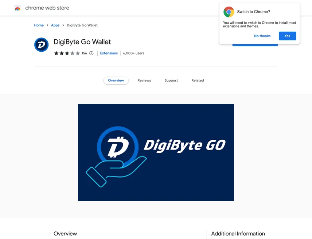Open the Apps breadcrumb link
Viewport: 312px width, 239px height.
(x=55, y=25)
